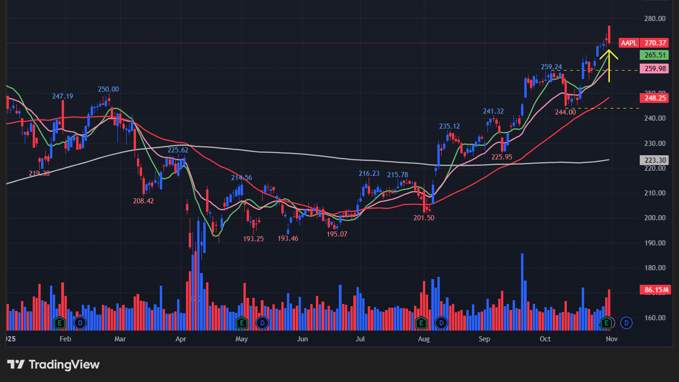Select the August earnings E marker
679x382 pixels.
coord(421,323)
